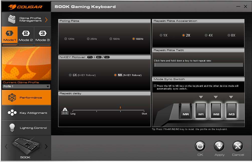The image size is (252, 162).
Task: Click the M2 key on keyboard image
Action: click(x=216, y=111)
